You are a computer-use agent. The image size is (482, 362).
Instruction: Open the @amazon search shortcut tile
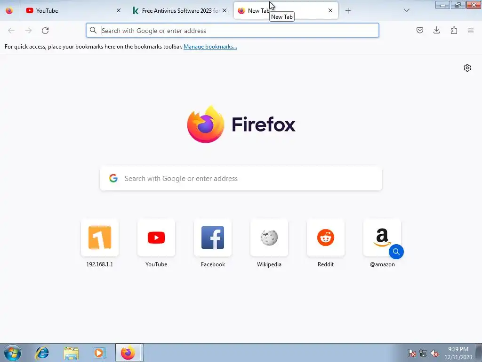[382, 238]
